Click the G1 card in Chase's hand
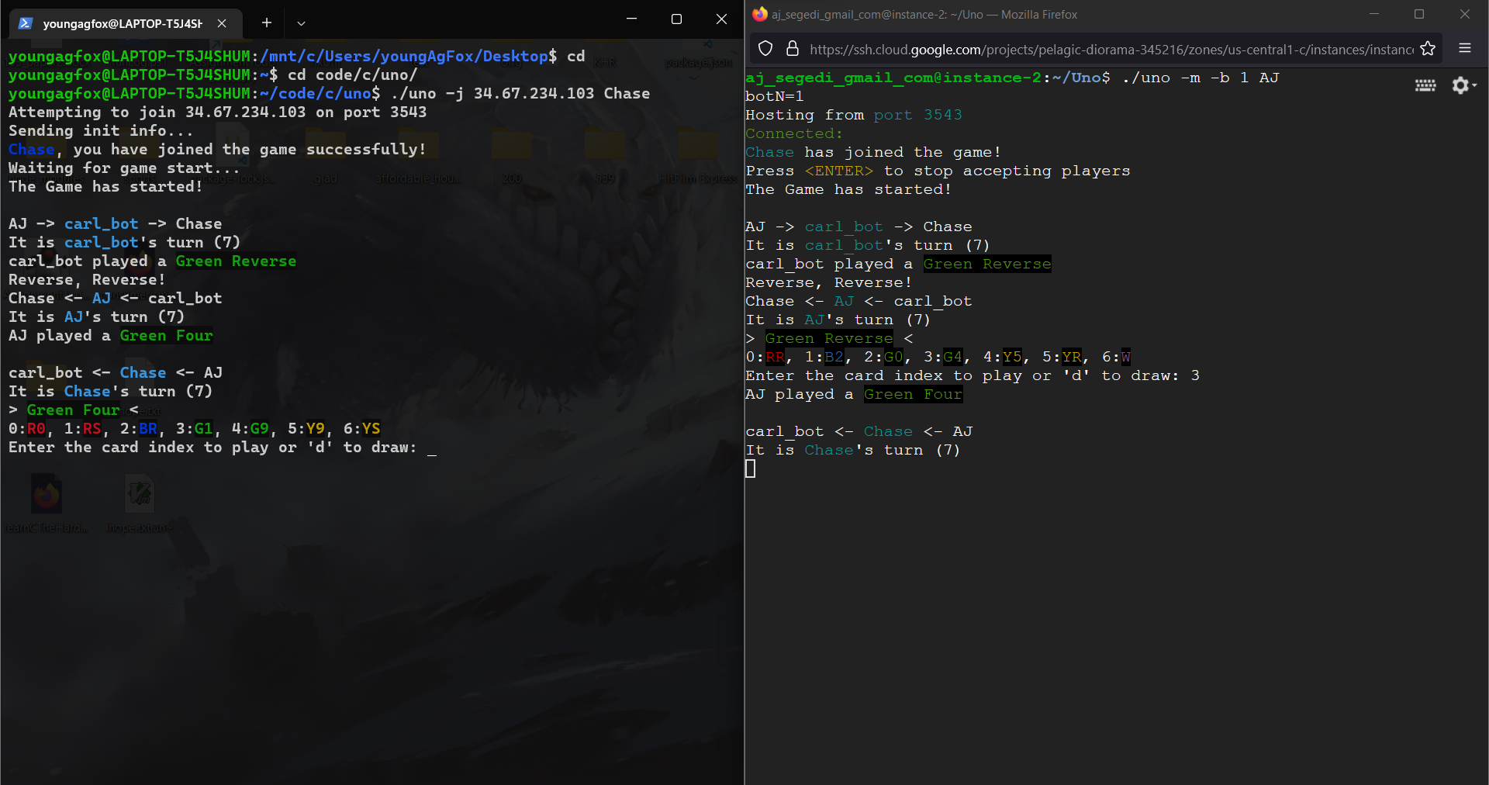 (204, 429)
